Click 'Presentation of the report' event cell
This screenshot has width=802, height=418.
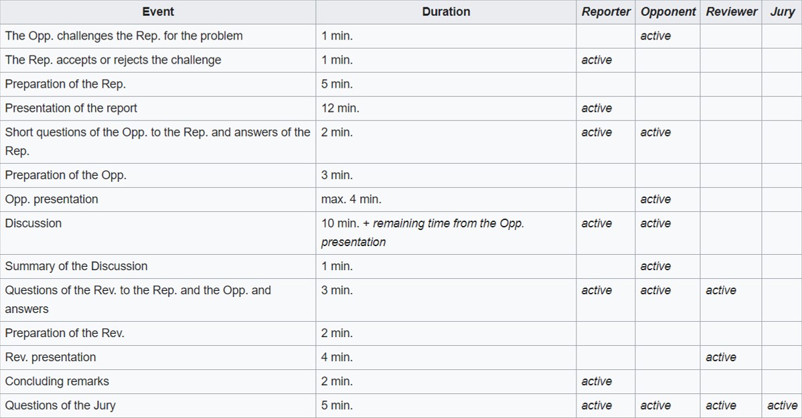click(x=158, y=108)
